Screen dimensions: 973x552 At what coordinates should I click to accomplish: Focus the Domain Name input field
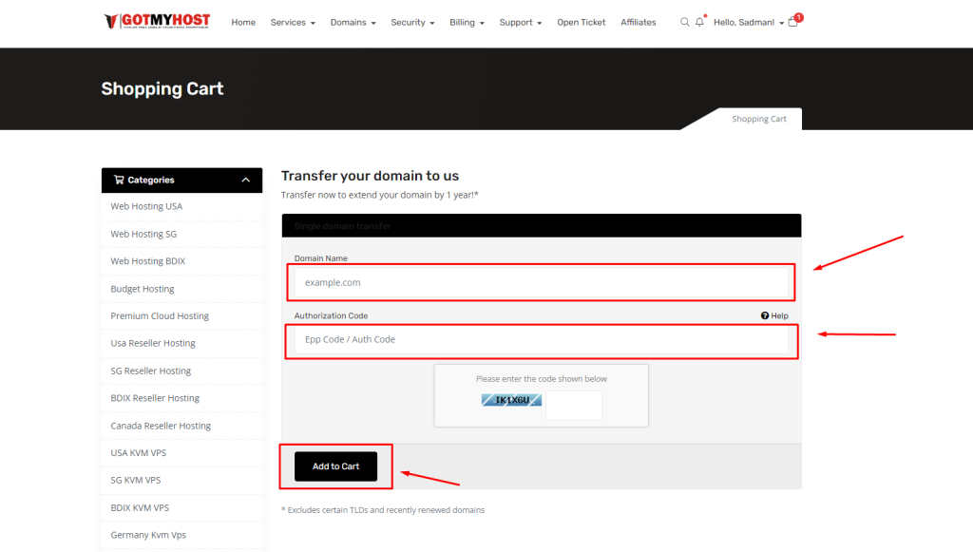(x=540, y=282)
